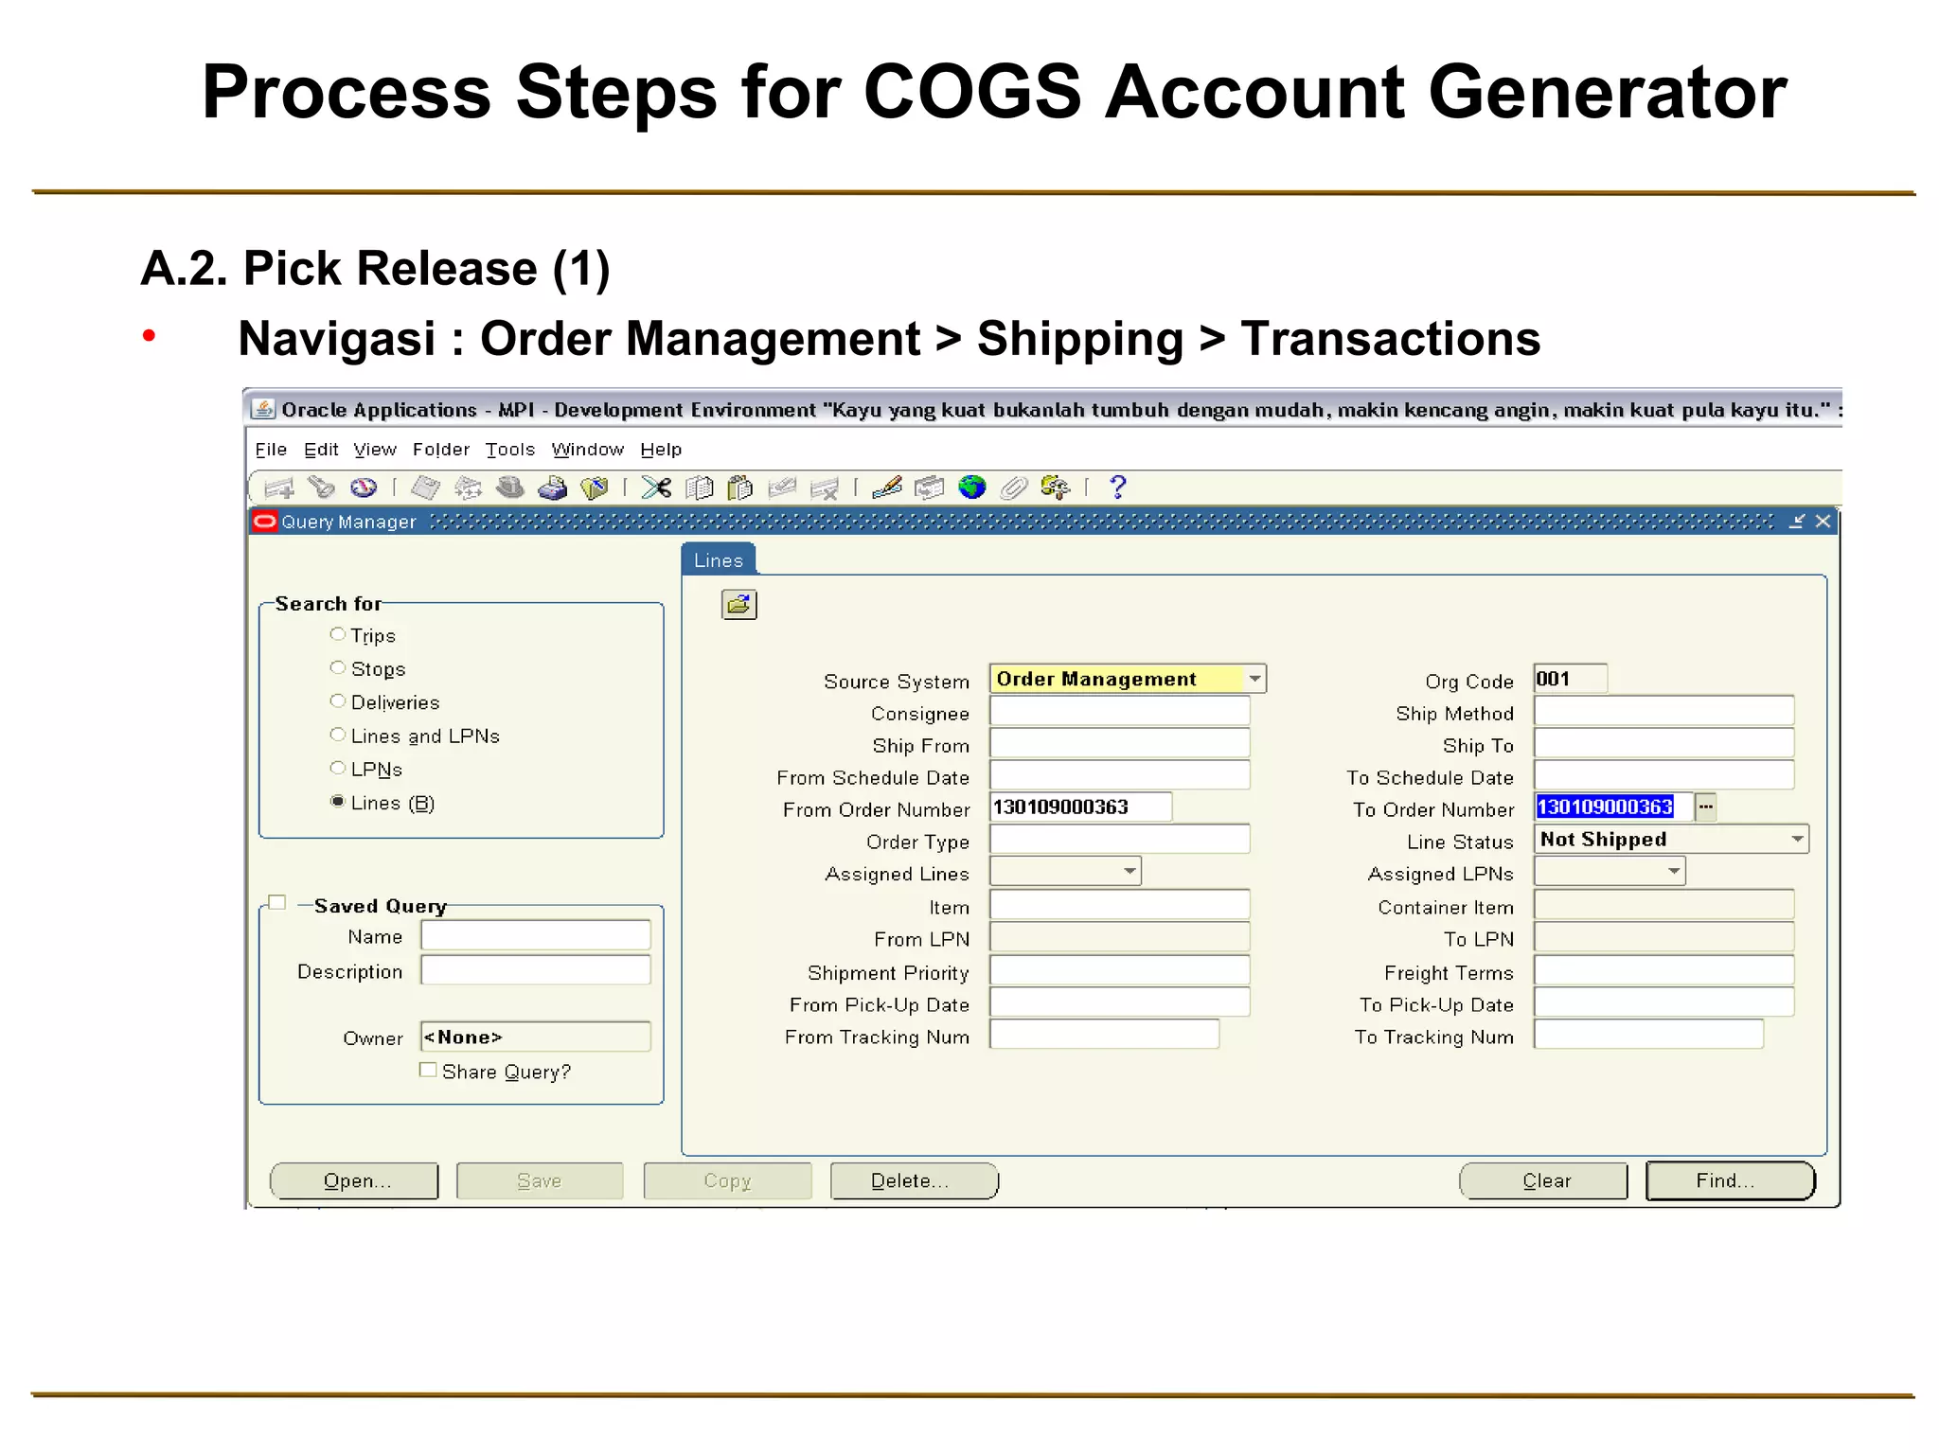1939x1454 pixels.
Task: Click the Cut scissors icon
Action: coord(656,488)
